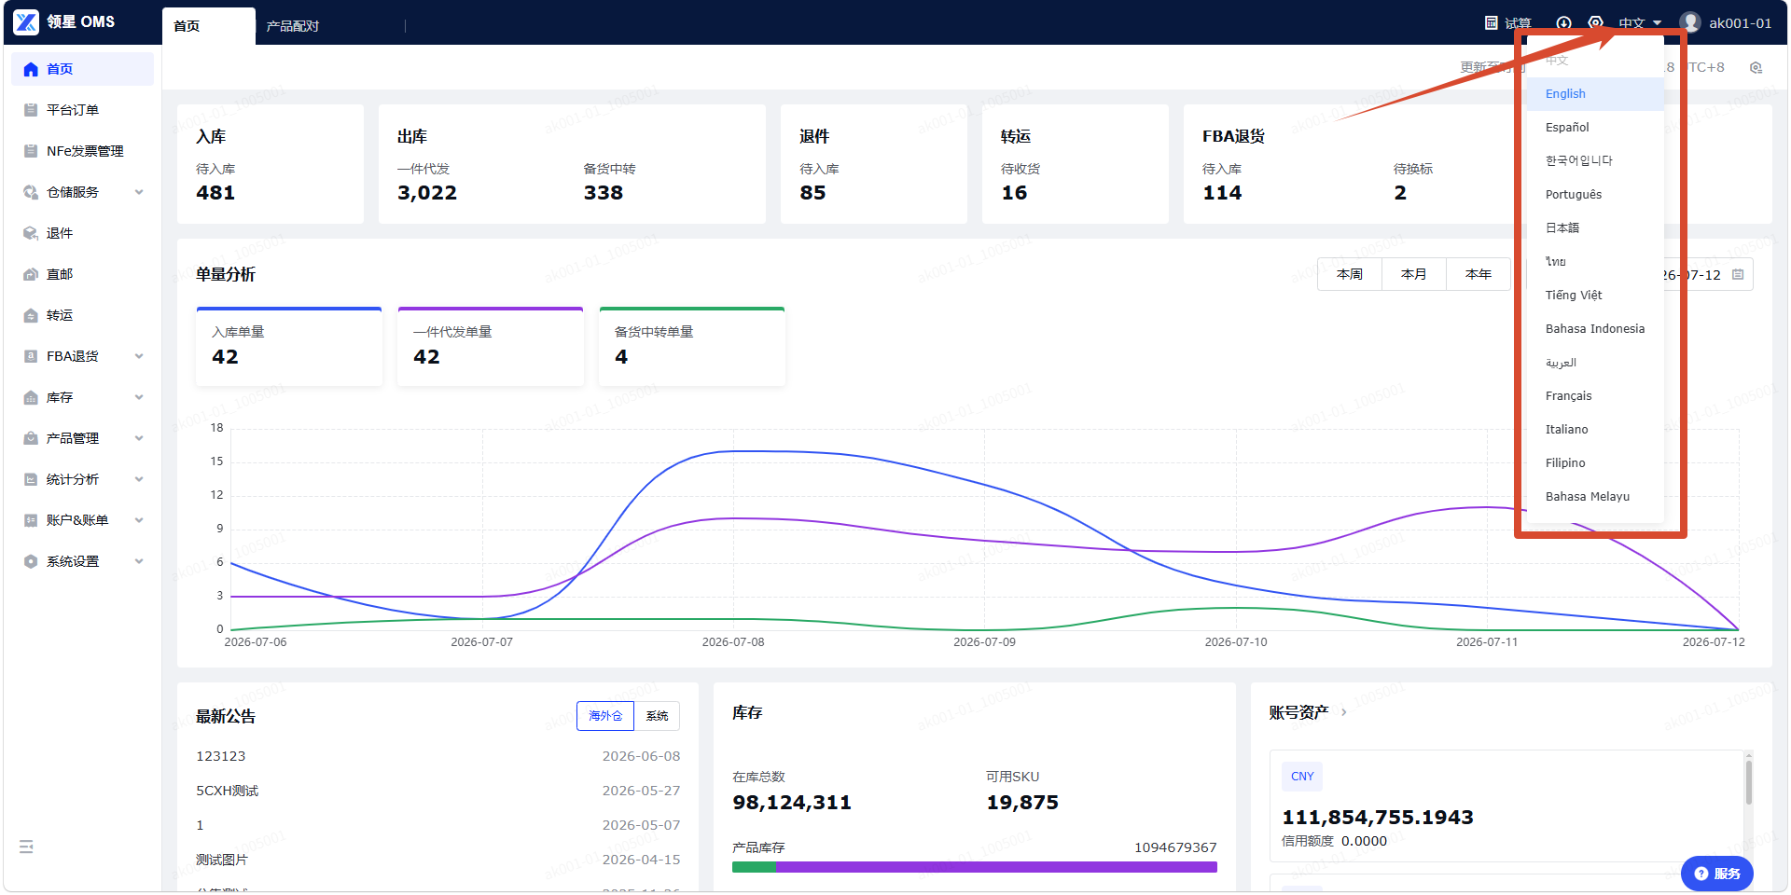Switch announcements to 系统
Screen dimensions: 1791x895
657,716
